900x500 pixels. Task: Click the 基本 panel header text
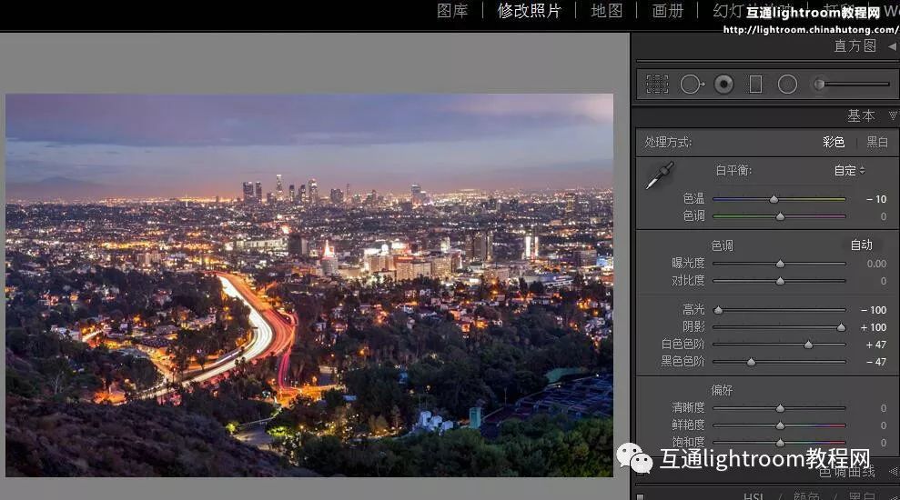click(x=861, y=115)
